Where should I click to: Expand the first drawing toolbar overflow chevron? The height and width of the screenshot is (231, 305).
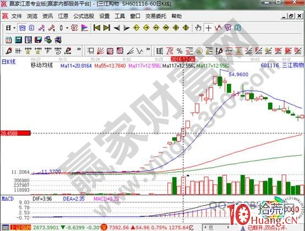(79, 49)
